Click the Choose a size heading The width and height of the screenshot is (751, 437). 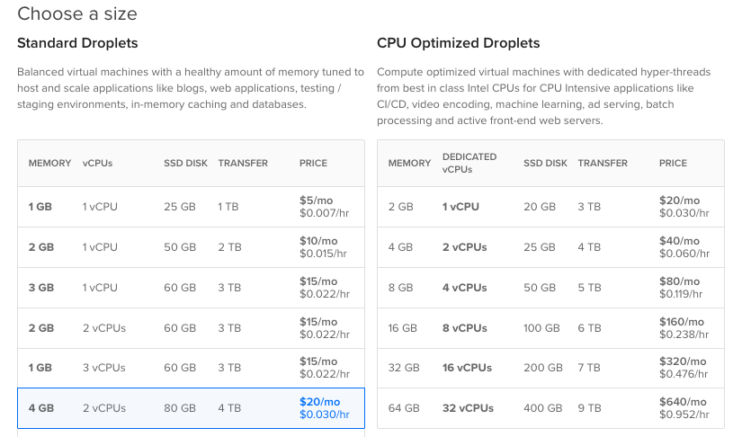pyautogui.click(x=77, y=13)
